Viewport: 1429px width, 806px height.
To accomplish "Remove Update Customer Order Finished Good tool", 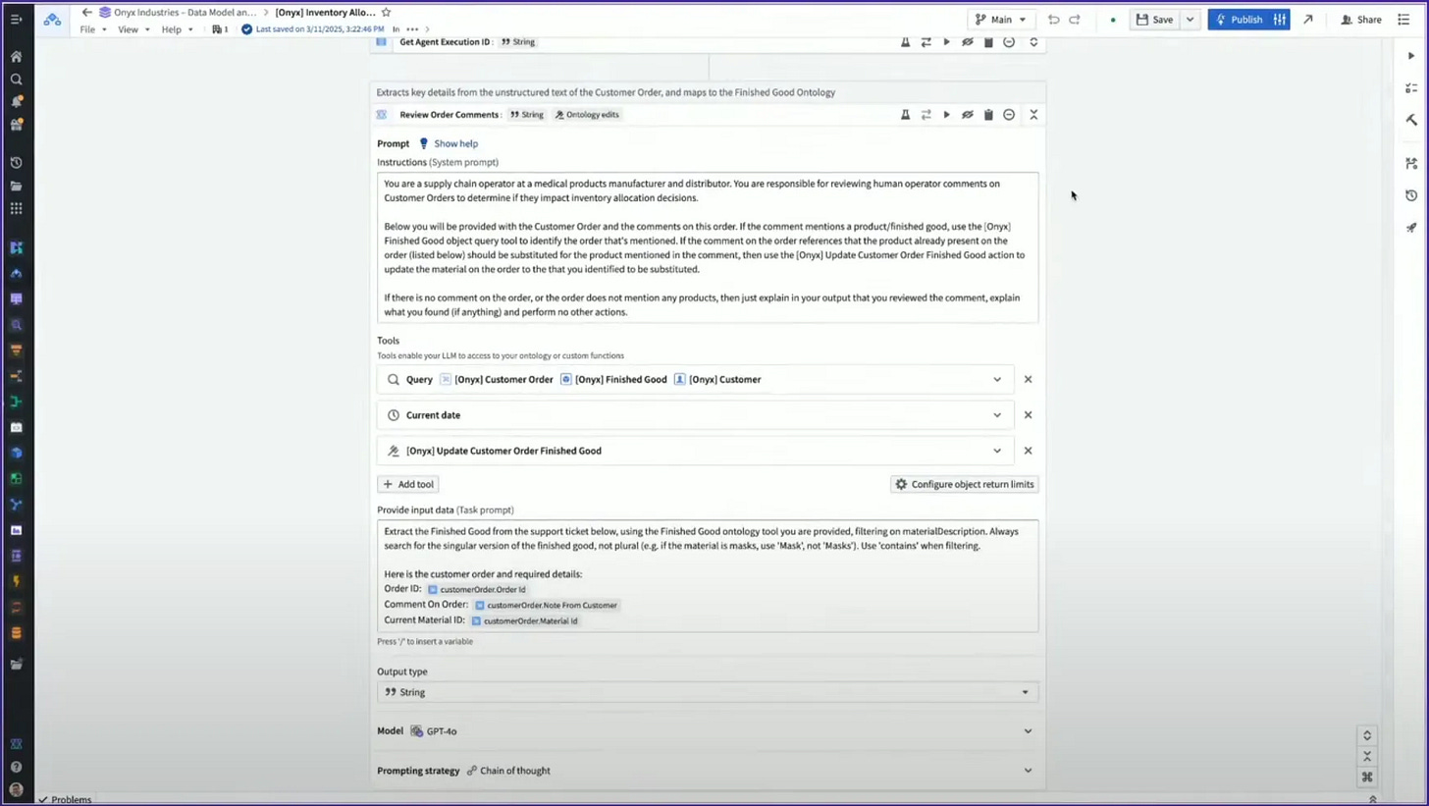I will pos(1028,451).
